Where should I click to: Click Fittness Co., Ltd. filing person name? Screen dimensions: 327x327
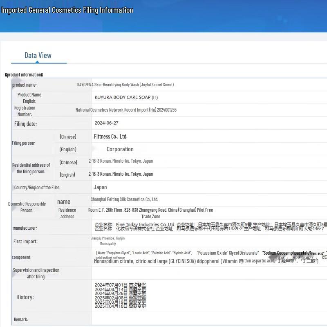point(110,137)
